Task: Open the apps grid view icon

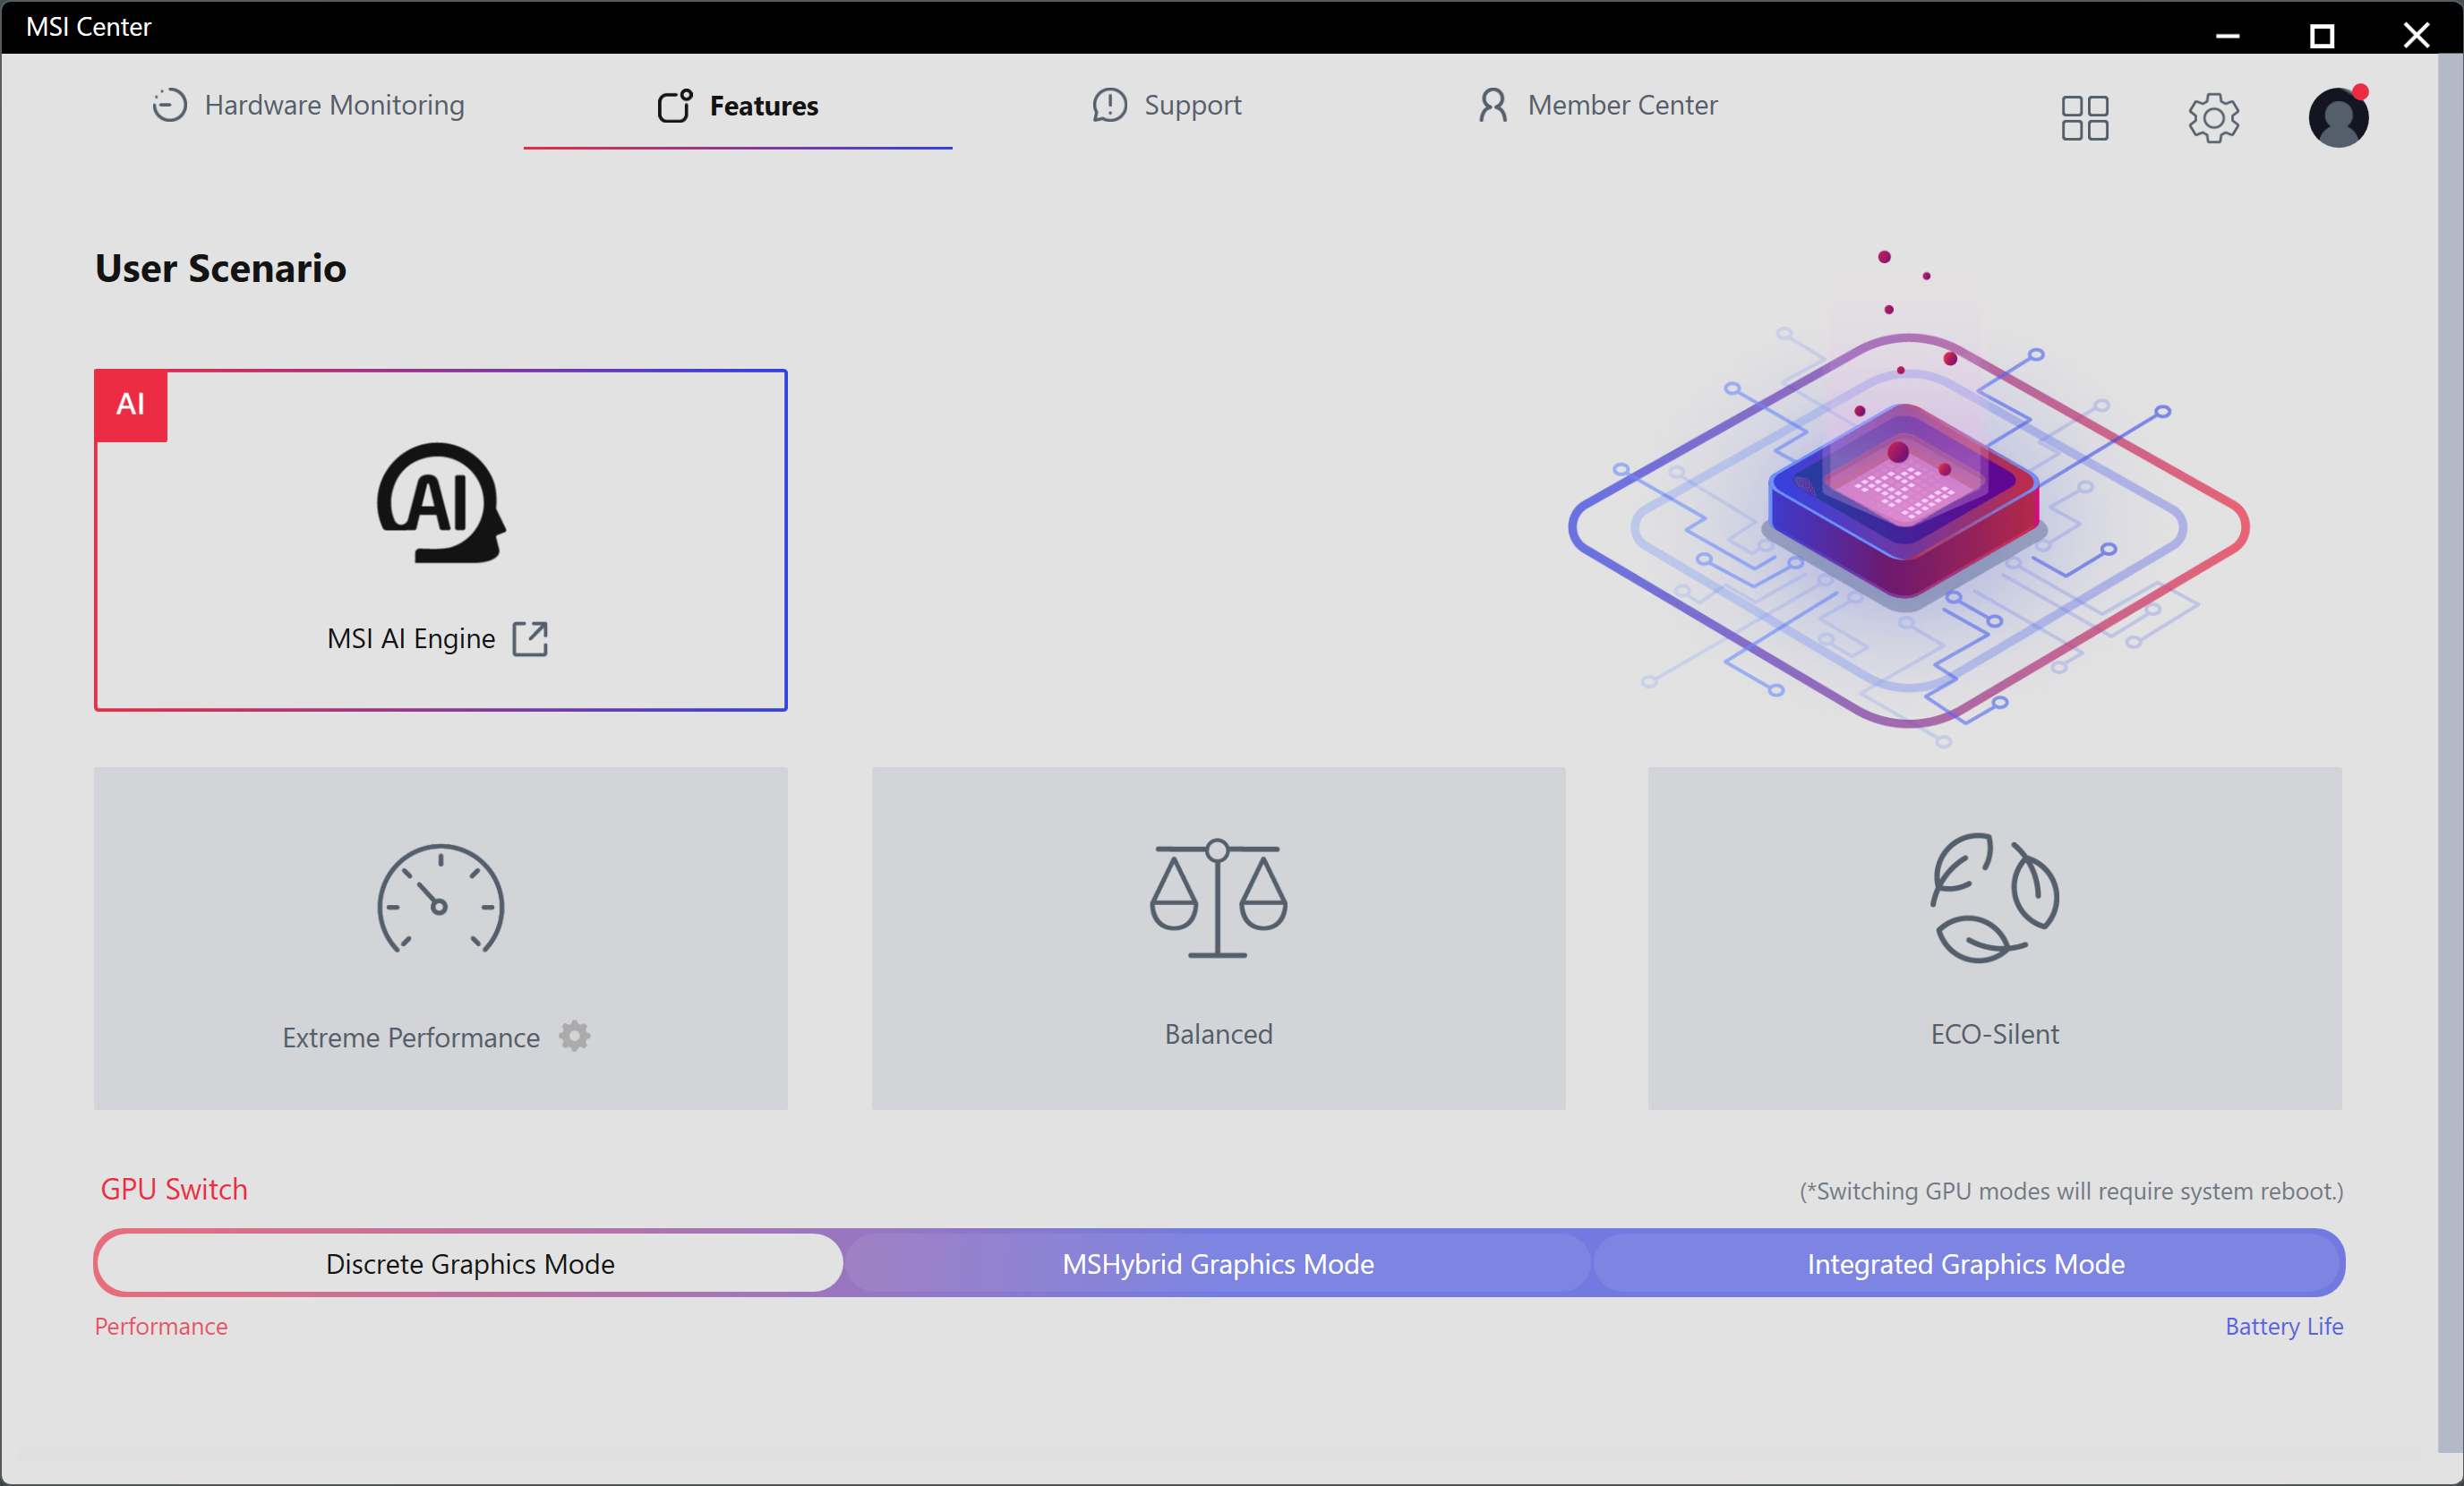Action: [x=2084, y=118]
